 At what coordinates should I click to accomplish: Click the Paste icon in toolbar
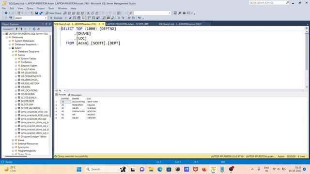pos(97,13)
